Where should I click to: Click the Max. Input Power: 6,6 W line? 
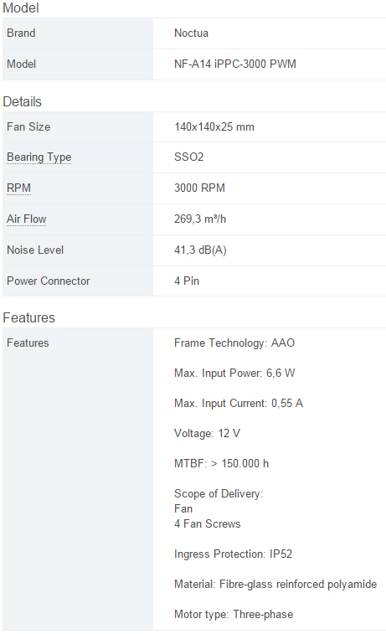[x=234, y=373]
